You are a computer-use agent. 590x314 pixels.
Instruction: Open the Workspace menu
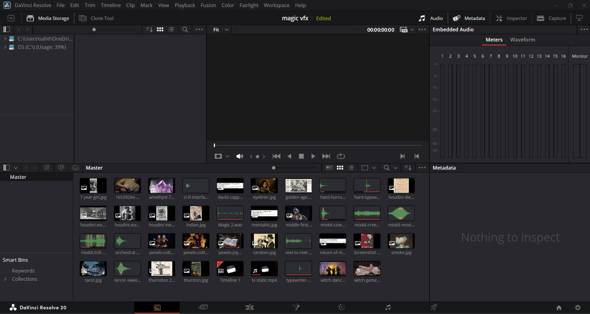pos(276,5)
